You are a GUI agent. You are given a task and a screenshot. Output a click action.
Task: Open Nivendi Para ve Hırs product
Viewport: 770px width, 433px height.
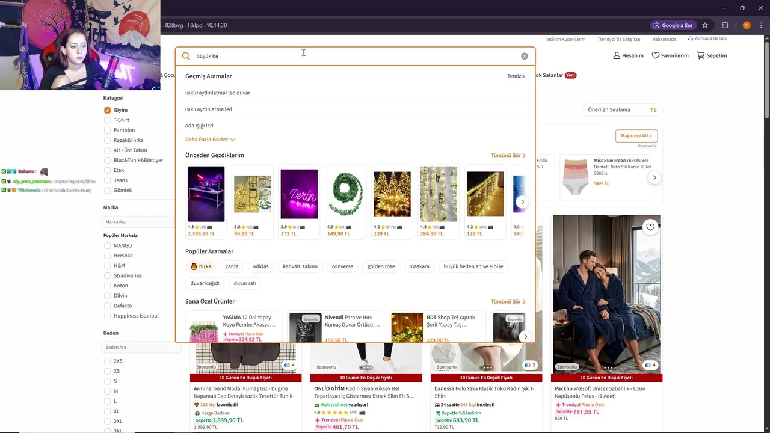[336, 328]
